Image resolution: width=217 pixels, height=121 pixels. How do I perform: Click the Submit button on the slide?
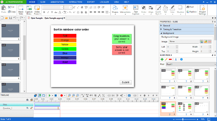tap(125, 82)
